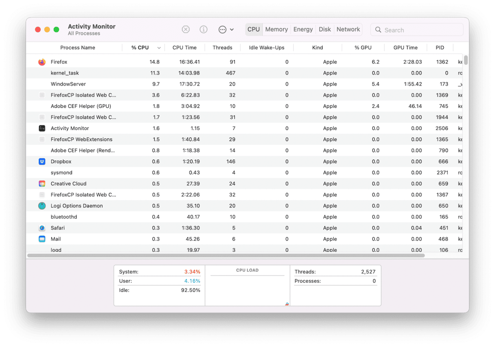
Task: Click the Creative Cloud app icon
Action: [x=42, y=183]
